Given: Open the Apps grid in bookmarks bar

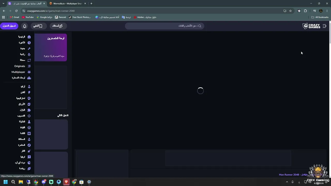Looking at the screenshot, I should pos(3,17).
